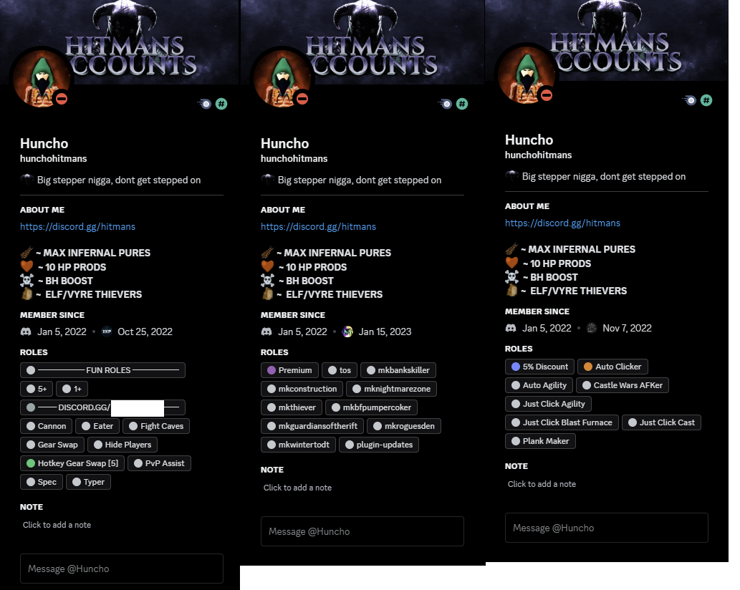Click the server icon next to Nov 7, 2022

point(592,328)
